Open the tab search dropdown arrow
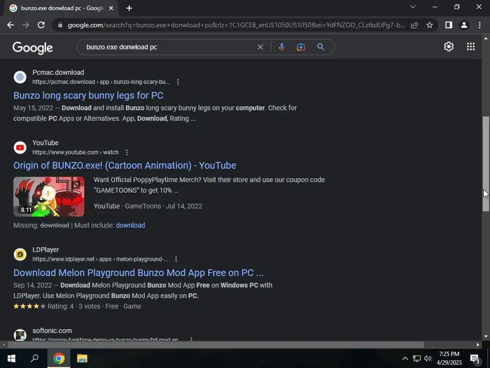The image size is (490, 368). (413, 7)
